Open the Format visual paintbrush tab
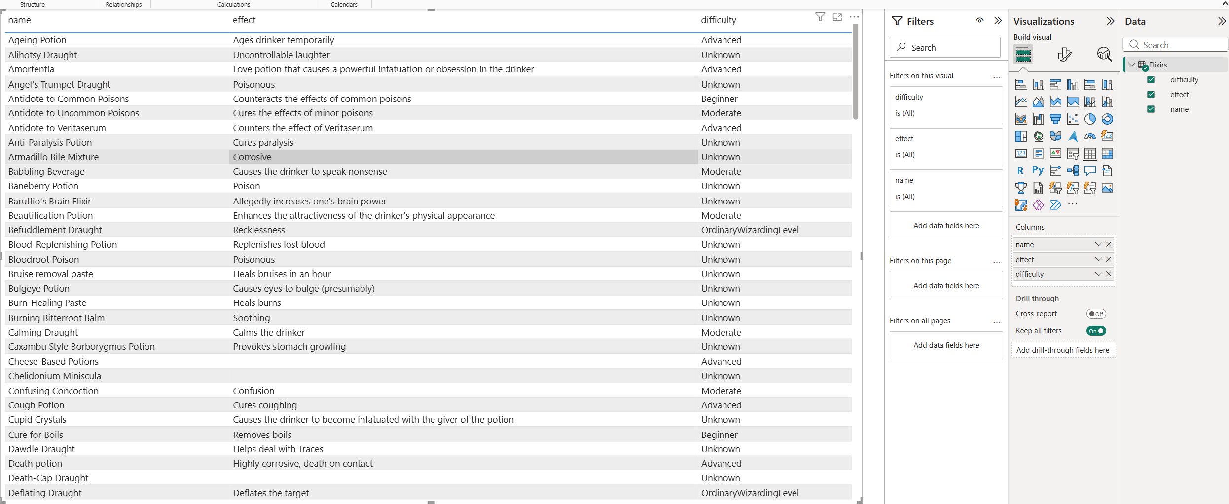This screenshot has height=504, width=1229. (1064, 54)
